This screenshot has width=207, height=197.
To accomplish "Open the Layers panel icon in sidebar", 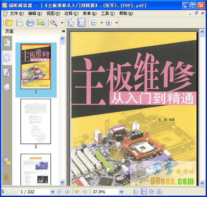I will point(7,87).
